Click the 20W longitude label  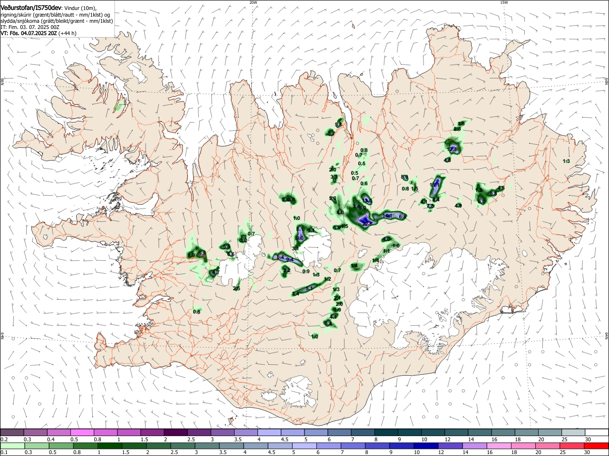coord(253,2)
